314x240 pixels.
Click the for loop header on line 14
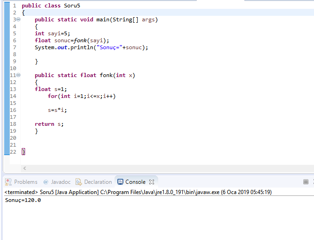tap(82, 96)
